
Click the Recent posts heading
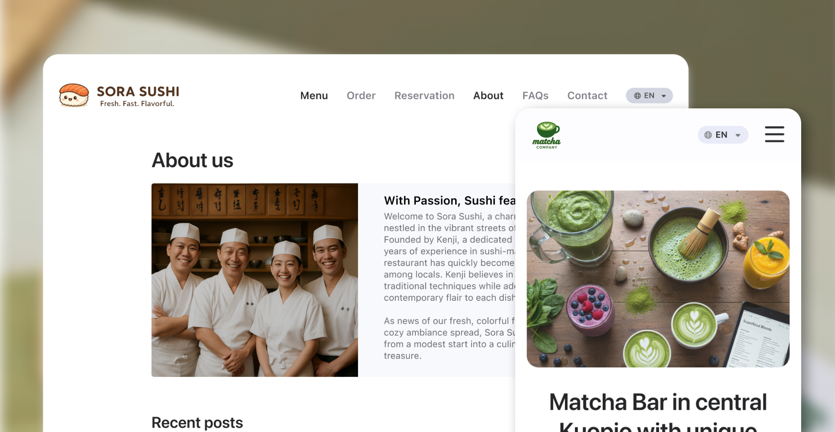(x=197, y=423)
